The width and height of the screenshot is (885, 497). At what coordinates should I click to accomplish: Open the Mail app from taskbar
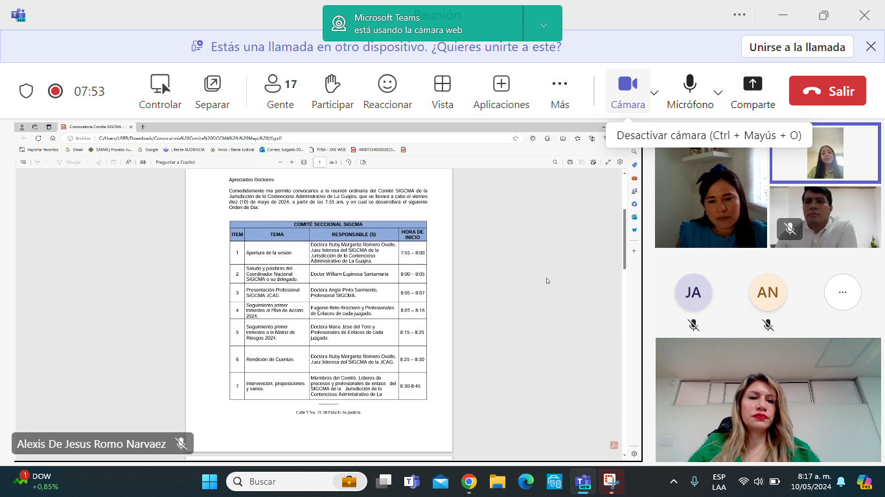pyautogui.click(x=441, y=481)
